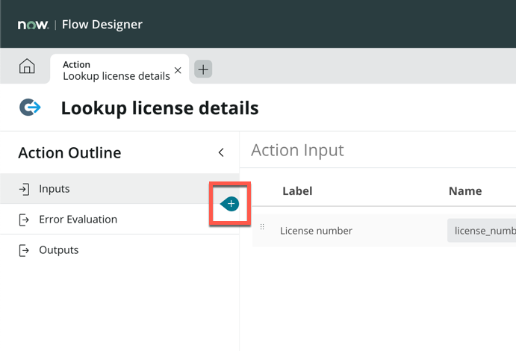This screenshot has height=351, width=516.
Task: Click the License number label field
Action: click(x=316, y=231)
